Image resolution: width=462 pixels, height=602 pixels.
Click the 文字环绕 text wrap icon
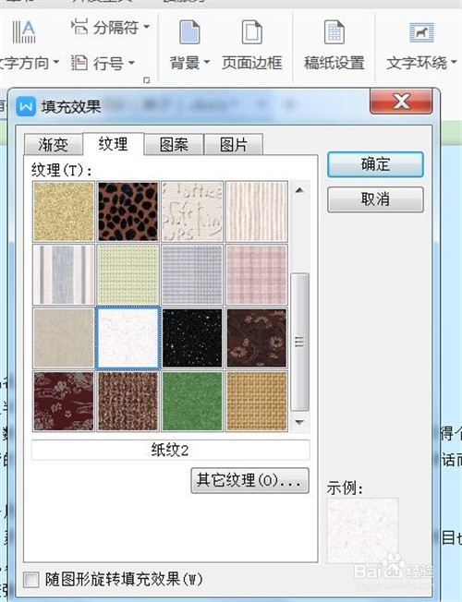(421, 32)
